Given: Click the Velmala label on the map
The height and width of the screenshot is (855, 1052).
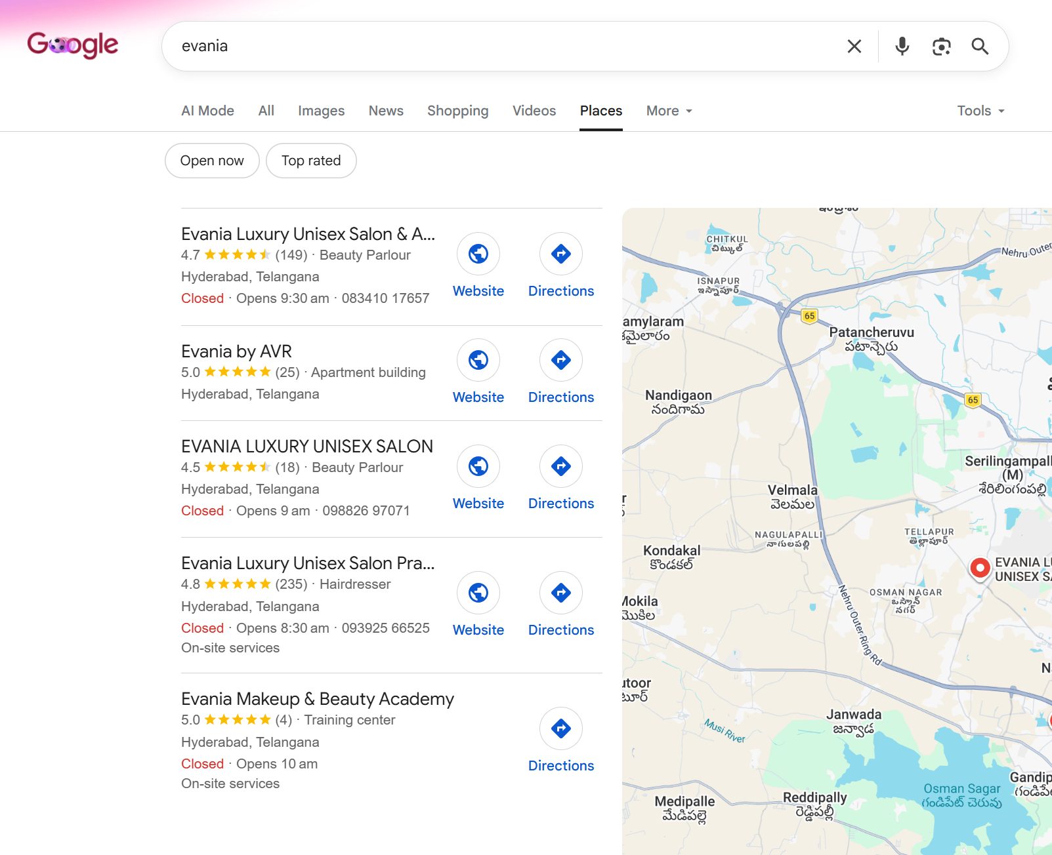Looking at the screenshot, I should [x=793, y=497].
